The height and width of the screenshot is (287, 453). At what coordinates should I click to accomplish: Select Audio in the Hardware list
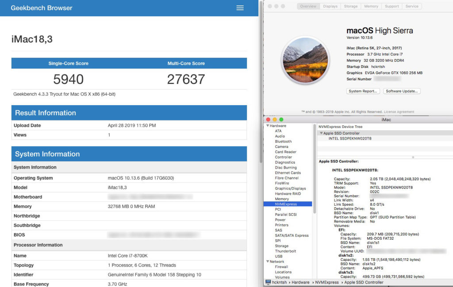coord(280,136)
